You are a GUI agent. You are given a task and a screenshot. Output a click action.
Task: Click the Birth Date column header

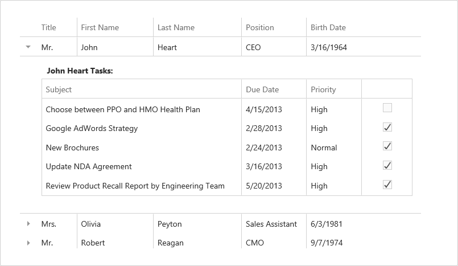click(328, 27)
